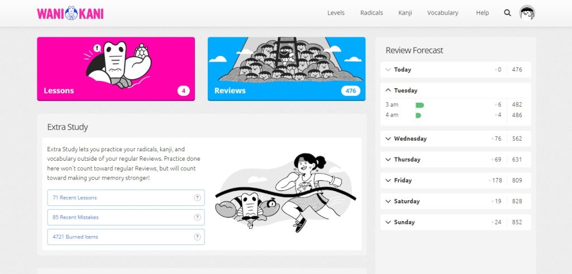The image size is (572, 274).
Task: Open 4721 Burned Items study
Action: pos(126,237)
